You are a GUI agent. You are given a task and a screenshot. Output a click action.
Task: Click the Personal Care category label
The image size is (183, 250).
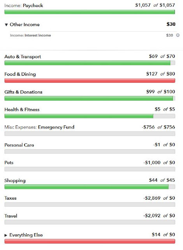pos(19,145)
